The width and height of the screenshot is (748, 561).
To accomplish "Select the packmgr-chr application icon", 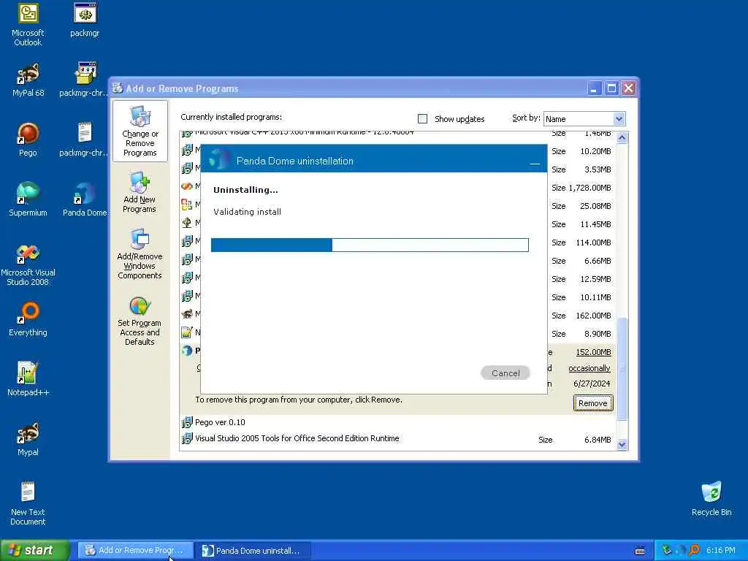I will coord(85,80).
